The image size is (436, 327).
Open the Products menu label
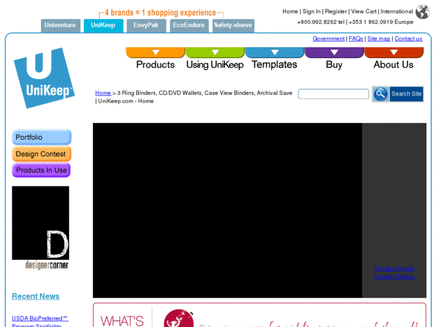[x=155, y=65]
